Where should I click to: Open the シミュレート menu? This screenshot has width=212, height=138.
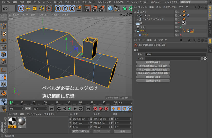tap(88, 2)
